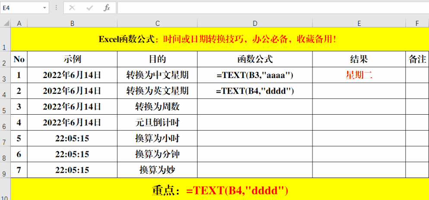Click cell '换算为小时'
The height and width of the screenshot is (200, 429).
point(158,138)
